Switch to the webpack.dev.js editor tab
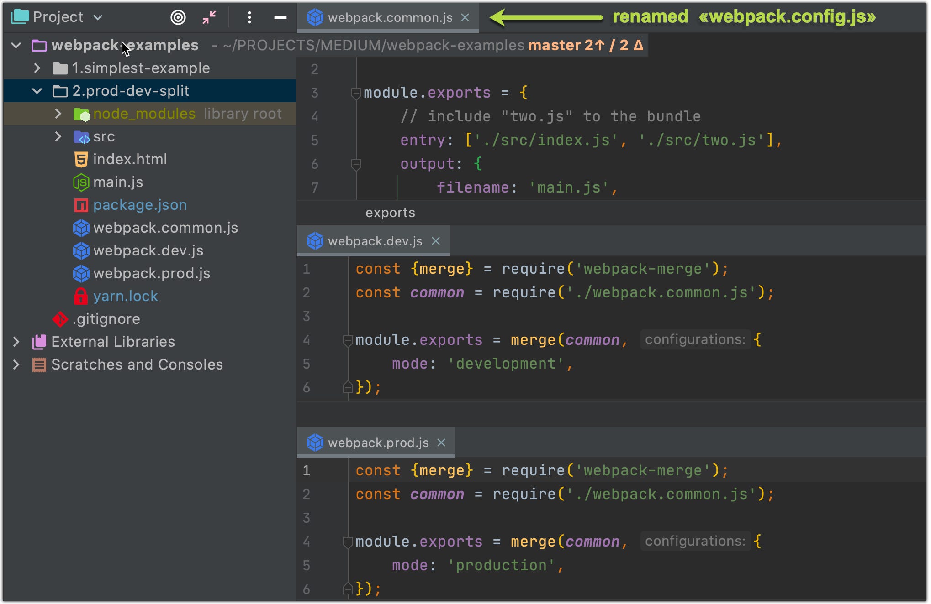The width and height of the screenshot is (931, 604). pyautogui.click(x=375, y=241)
